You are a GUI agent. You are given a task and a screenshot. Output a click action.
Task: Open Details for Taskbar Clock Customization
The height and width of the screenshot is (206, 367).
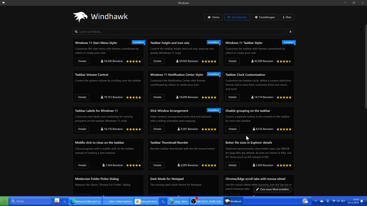(232, 97)
